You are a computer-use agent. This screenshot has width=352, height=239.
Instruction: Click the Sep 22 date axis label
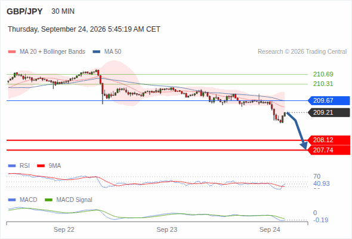(x=64, y=230)
